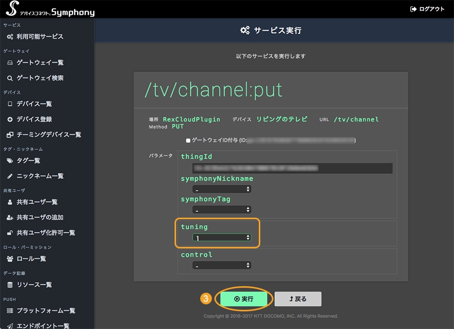Click the icon beside チーミングデバイス一覧
This screenshot has width=454, height=329.
pos(10,135)
